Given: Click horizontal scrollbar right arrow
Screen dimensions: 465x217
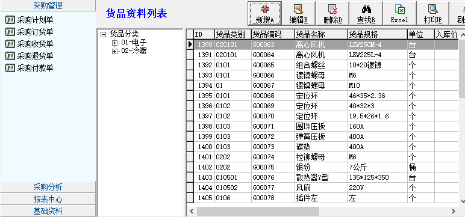Looking at the screenshot, I should coord(454,212).
